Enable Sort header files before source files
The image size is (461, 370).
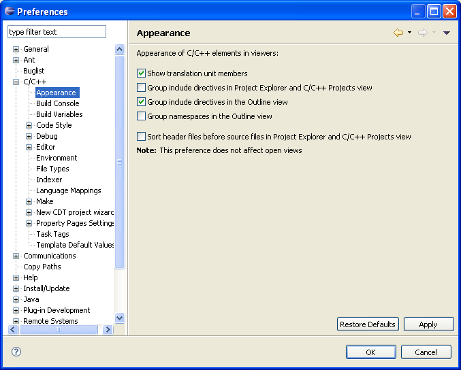point(142,137)
